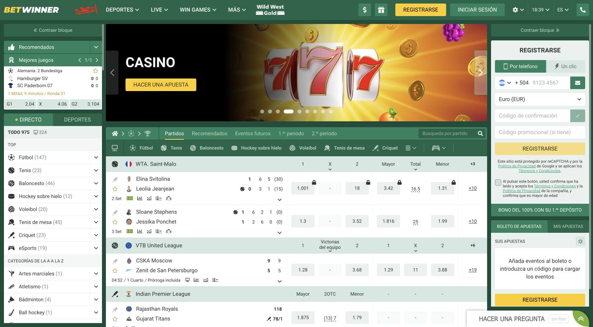Screen dimensions: 593x327
Task: Open the gift bonus icon
Action: pyautogui.click(x=381, y=10)
